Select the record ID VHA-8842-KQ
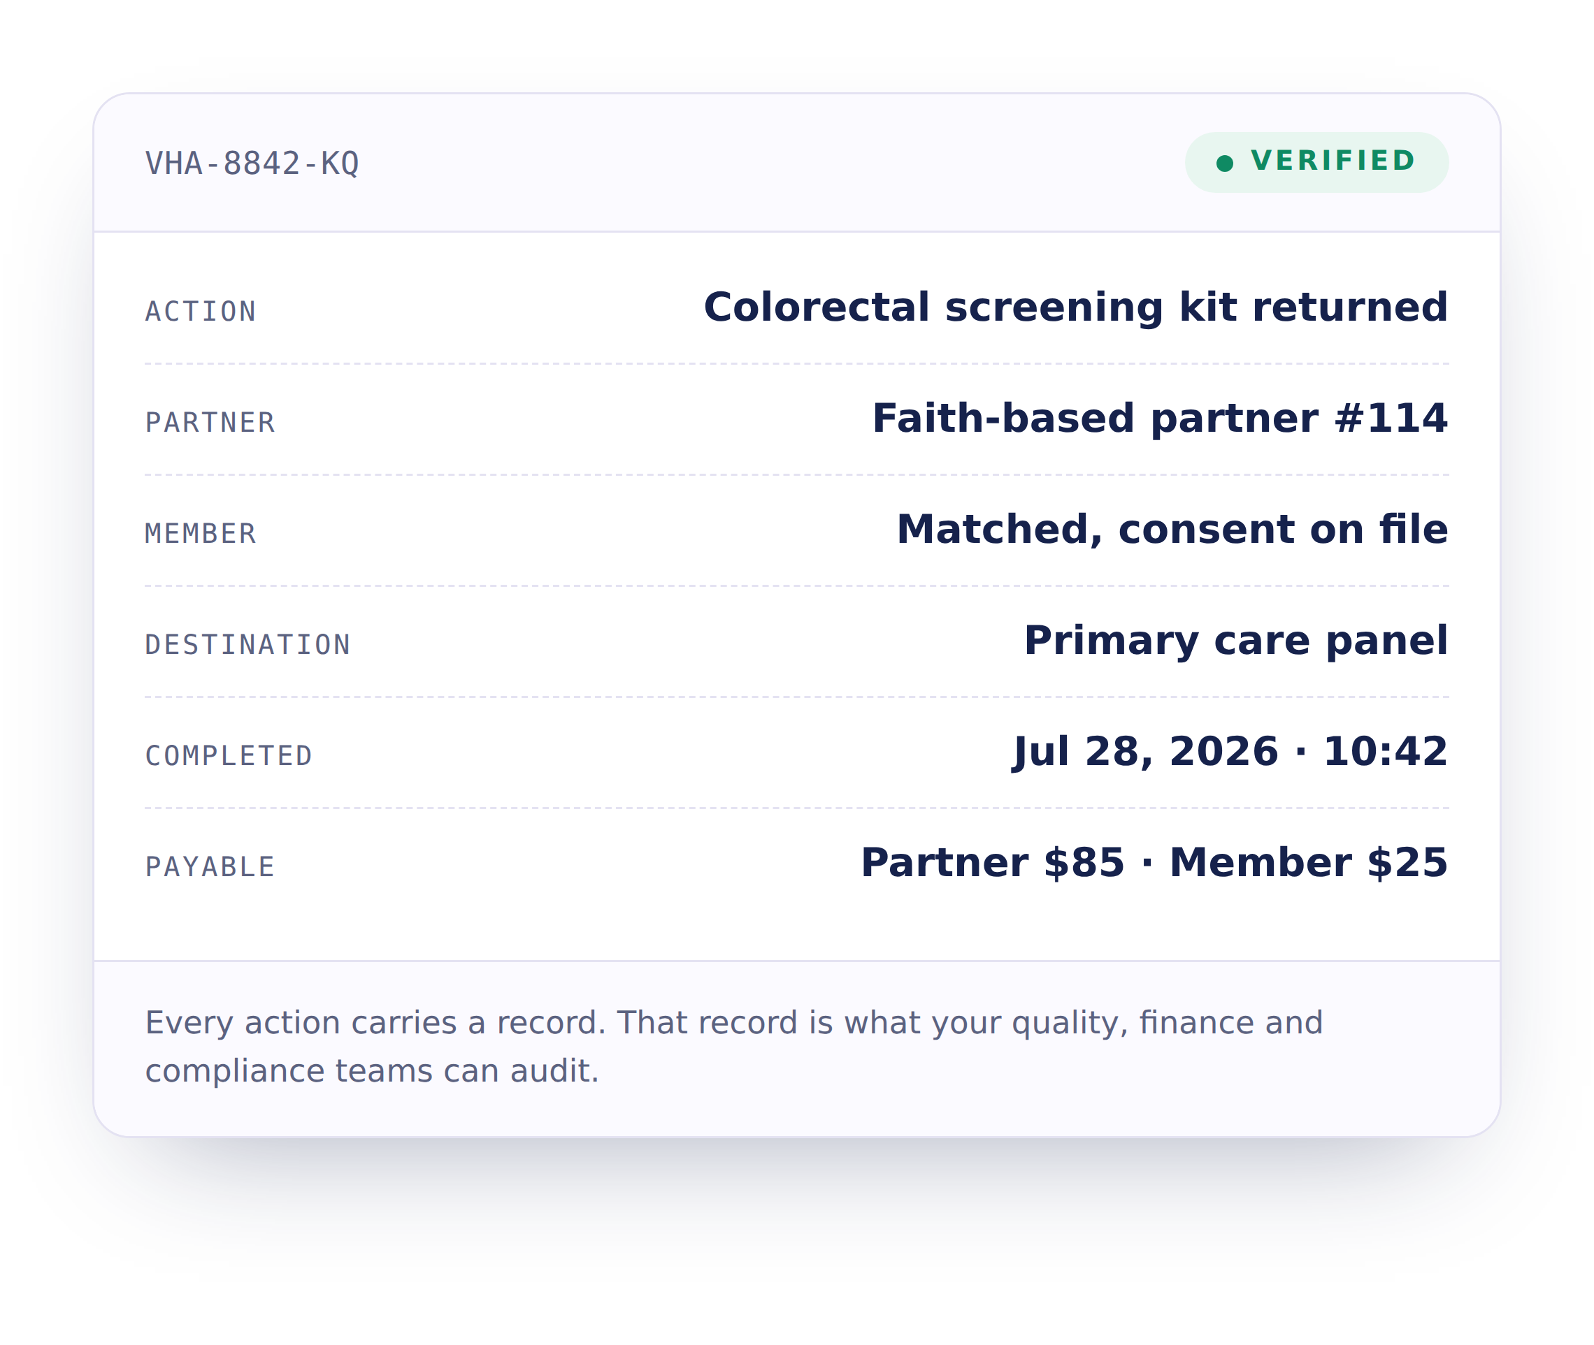 tap(252, 164)
